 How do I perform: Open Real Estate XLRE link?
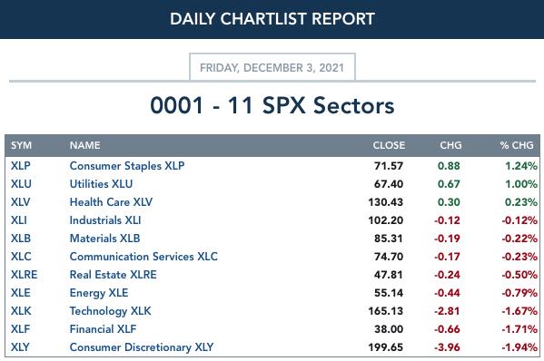(114, 275)
